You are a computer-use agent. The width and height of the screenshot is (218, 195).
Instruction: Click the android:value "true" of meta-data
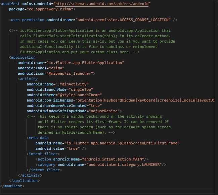pyautogui.click(x=73, y=148)
